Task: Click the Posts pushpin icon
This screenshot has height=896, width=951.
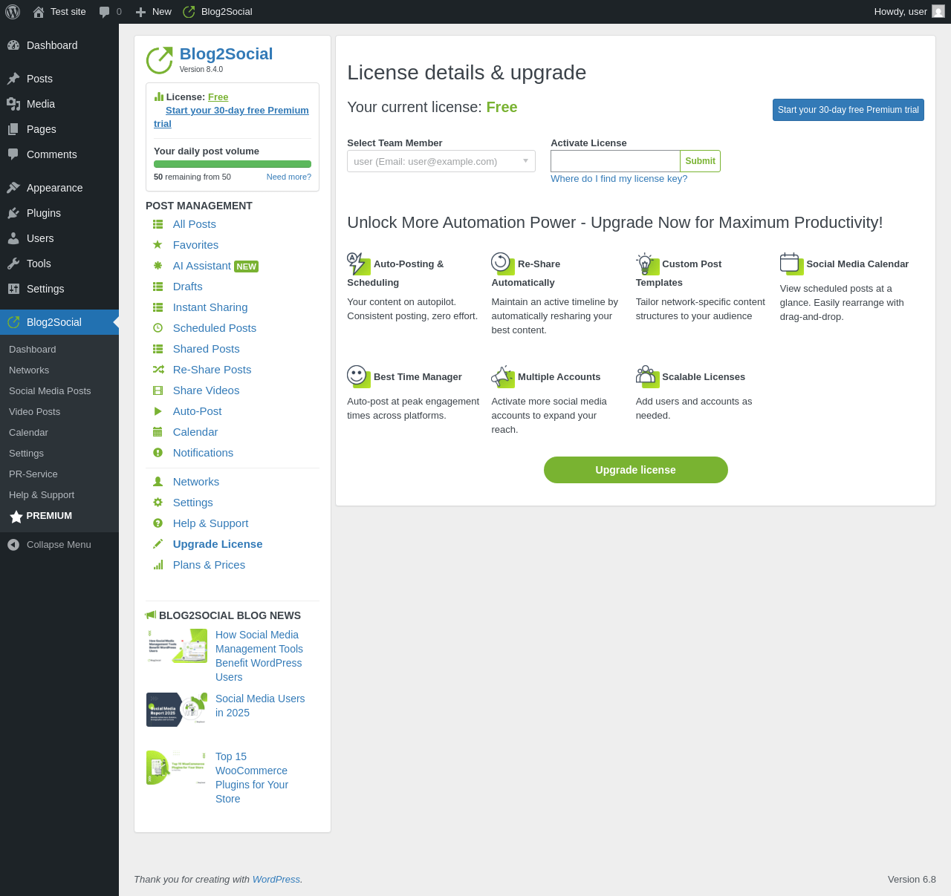Action: click(13, 79)
